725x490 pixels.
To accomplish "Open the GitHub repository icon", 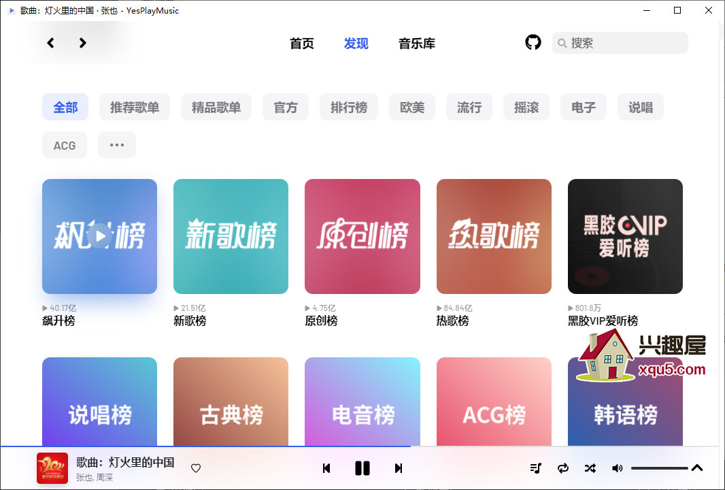I will click(x=533, y=43).
